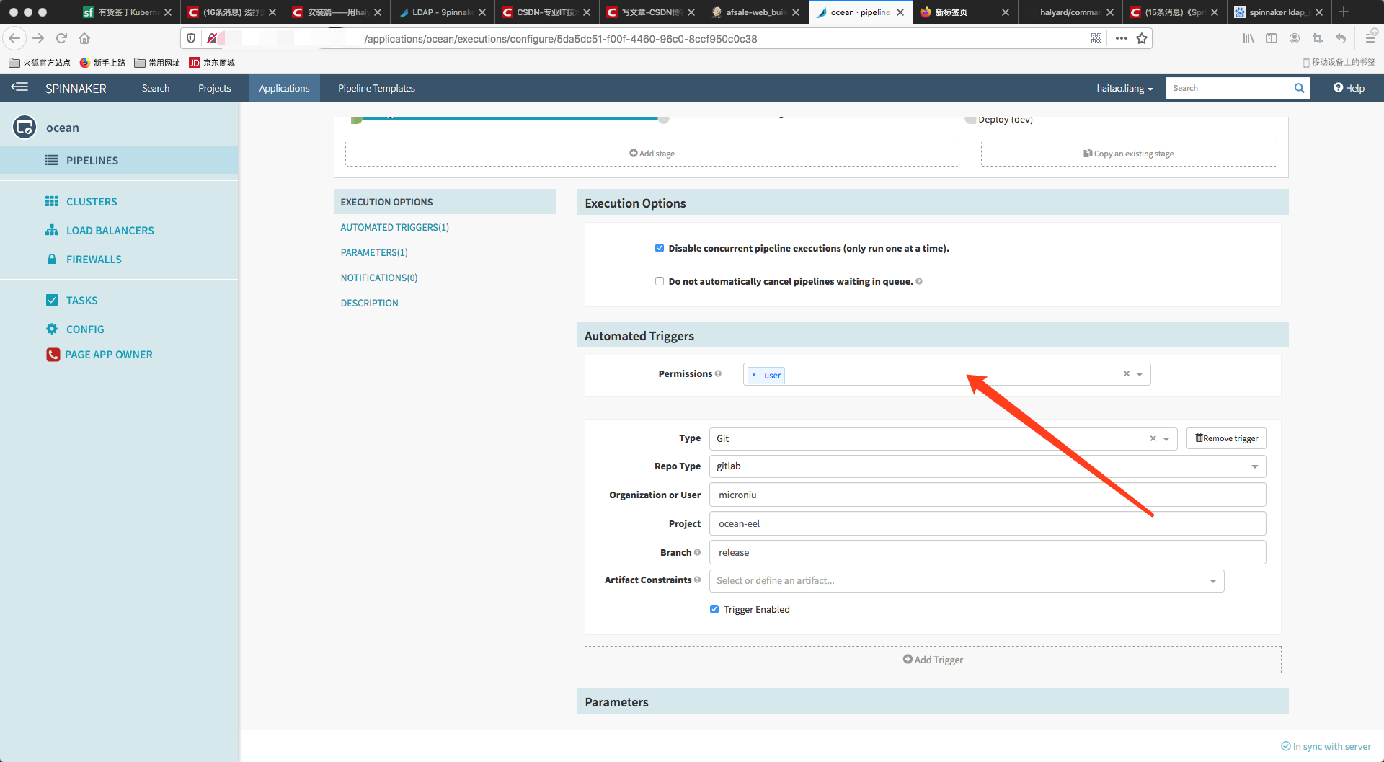Switch to the spinnaker ldap browser tab
Screen dimensions: 1384x762
[1278, 12]
